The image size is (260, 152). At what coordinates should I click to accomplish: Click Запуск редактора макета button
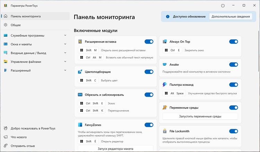(x=115, y=149)
